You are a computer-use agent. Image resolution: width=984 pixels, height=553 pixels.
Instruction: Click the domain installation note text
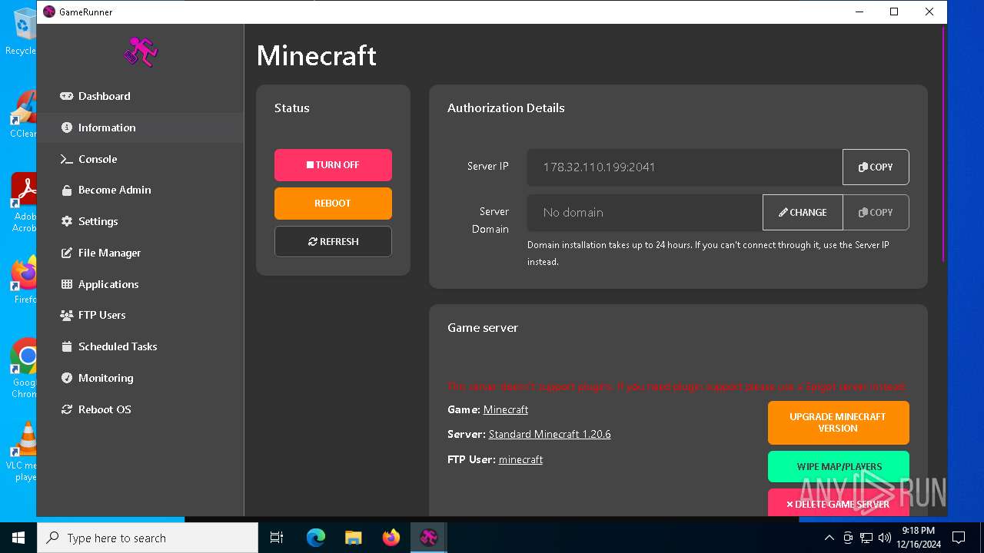point(708,253)
